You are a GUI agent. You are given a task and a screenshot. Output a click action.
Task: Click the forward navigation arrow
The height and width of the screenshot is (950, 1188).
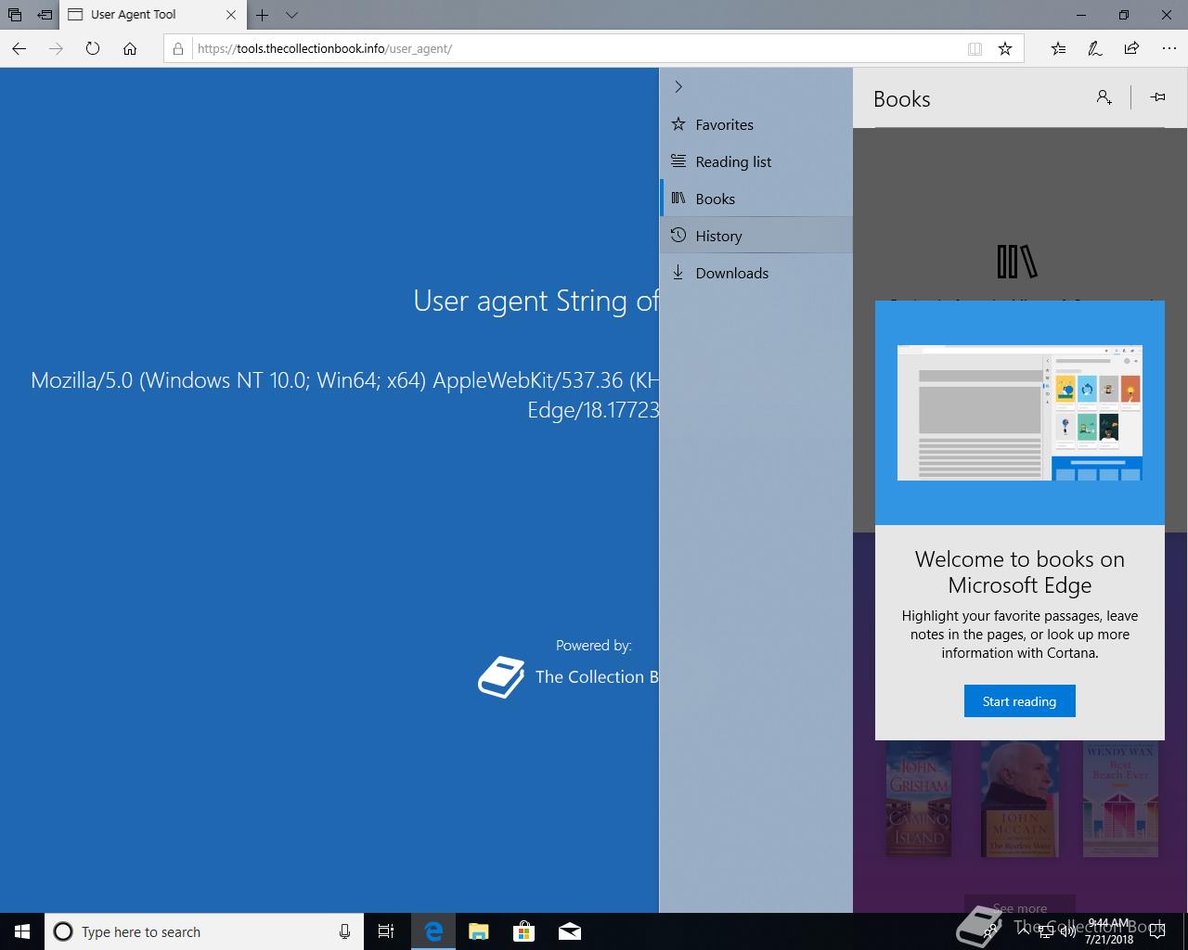56,48
